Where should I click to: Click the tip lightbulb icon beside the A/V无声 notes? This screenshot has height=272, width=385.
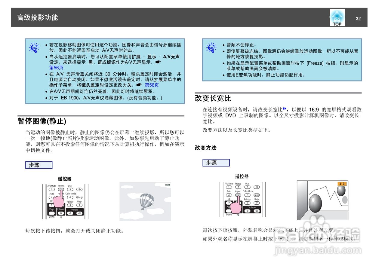[x=34, y=48]
